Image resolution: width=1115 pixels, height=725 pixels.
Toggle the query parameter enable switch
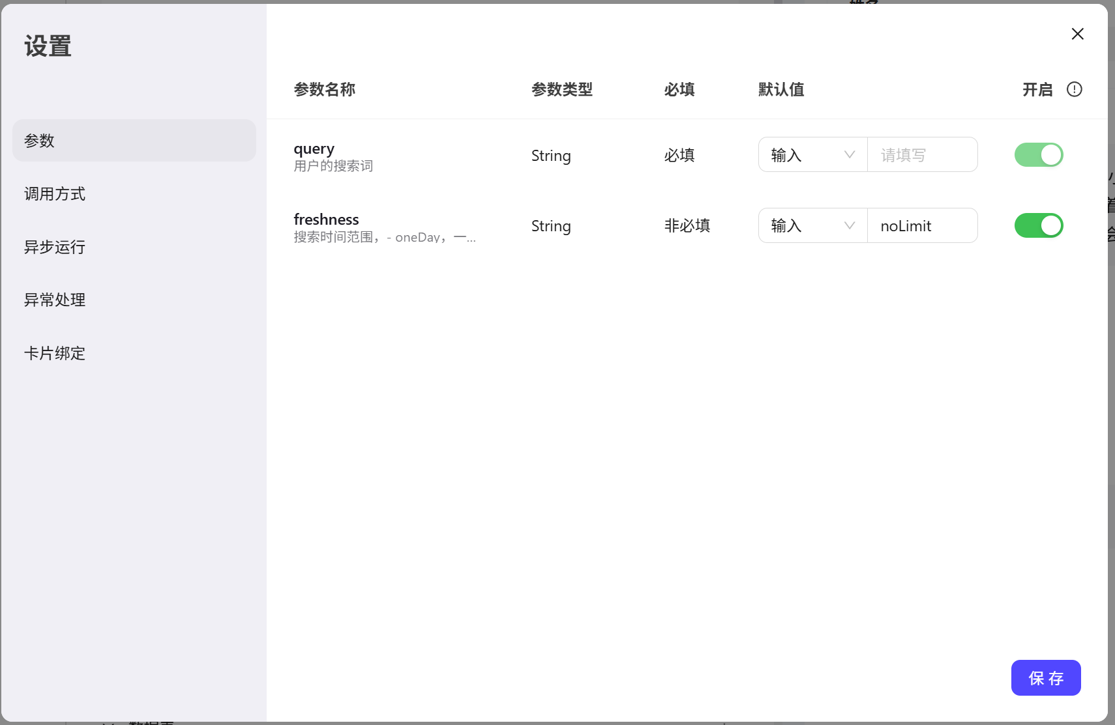click(1038, 155)
